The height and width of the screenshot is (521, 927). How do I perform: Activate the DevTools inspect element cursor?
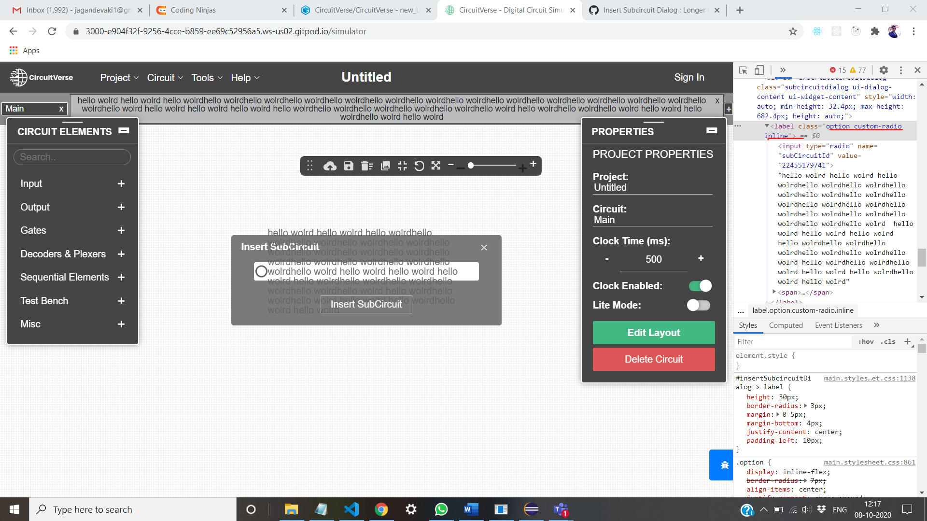click(743, 70)
